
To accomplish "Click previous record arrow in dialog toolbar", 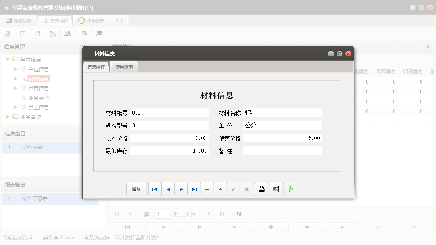I will [168, 189].
